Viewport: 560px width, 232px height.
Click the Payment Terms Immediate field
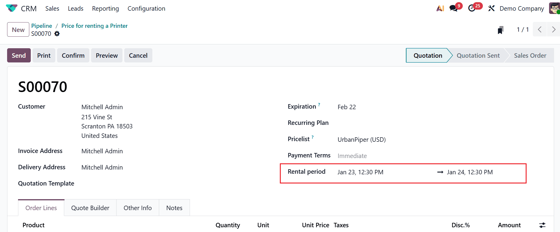(352, 156)
